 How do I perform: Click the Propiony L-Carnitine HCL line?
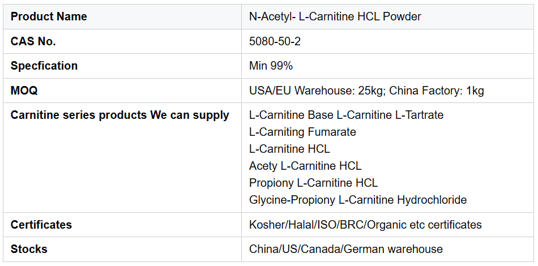313,183
